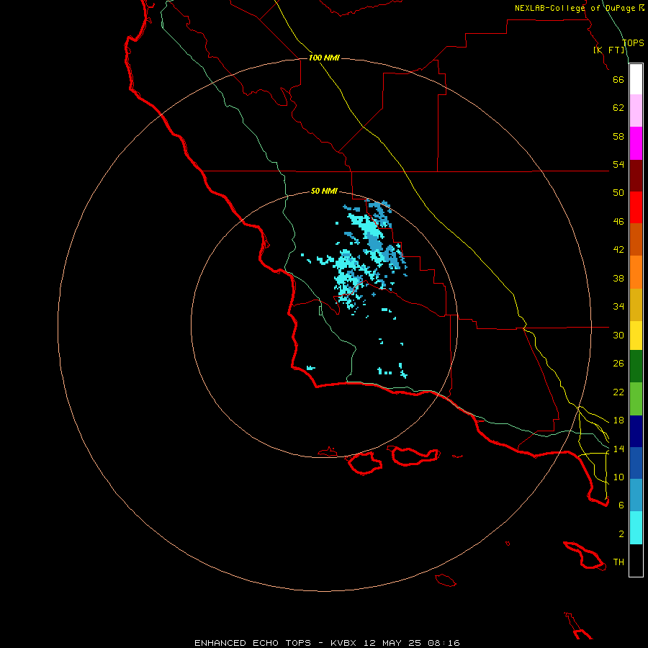The image size is (648, 648).
Task: Click the 08:16 timestamp in caption
Action: point(444,643)
